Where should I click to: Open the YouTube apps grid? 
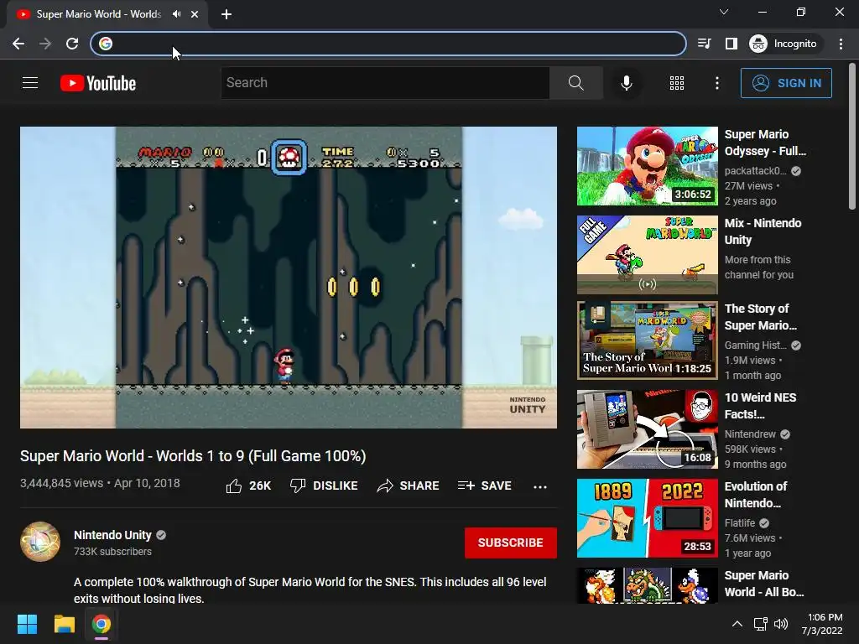click(677, 83)
